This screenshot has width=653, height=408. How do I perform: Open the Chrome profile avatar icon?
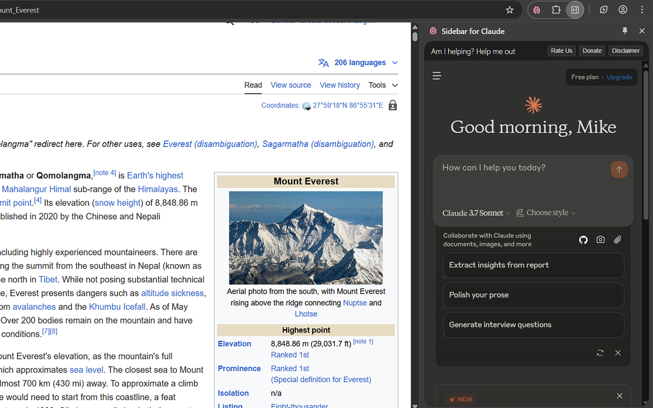(623, 10)
